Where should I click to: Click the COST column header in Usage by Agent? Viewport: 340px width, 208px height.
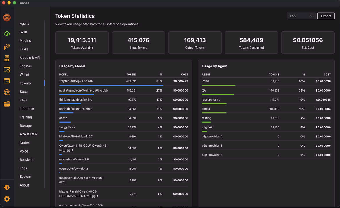point(327,75)
